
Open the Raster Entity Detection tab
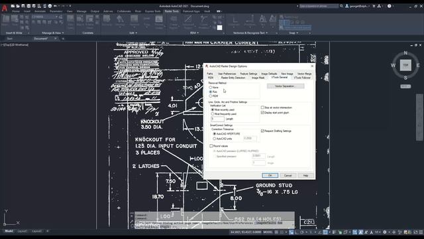coord(233,78)
